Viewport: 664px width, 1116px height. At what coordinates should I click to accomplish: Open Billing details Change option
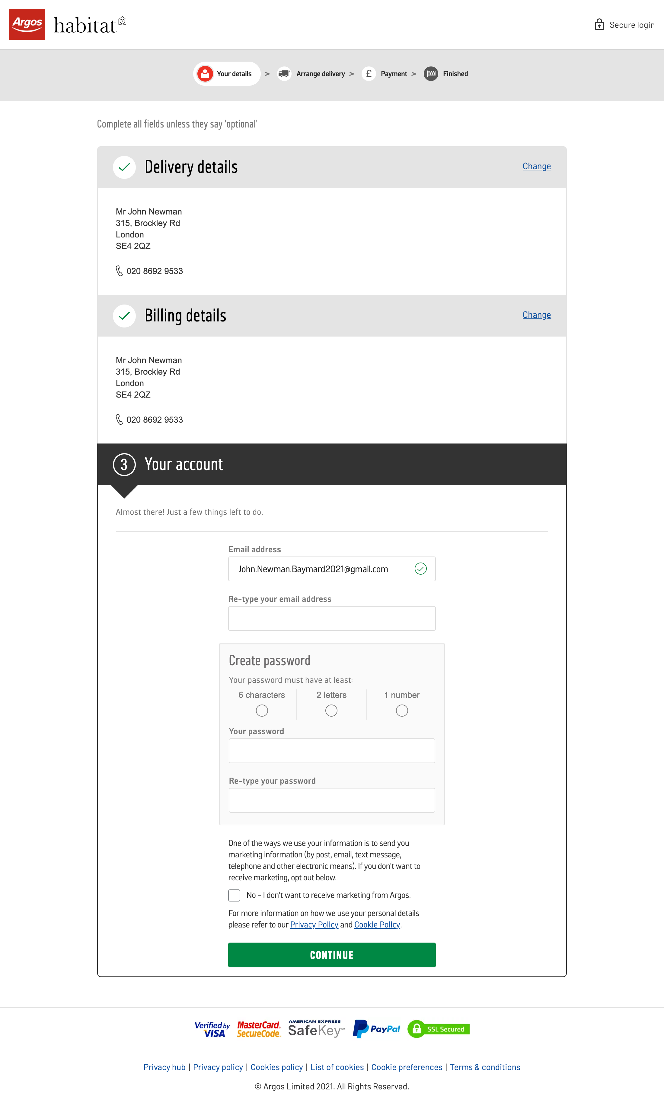(x=536, y=315)
